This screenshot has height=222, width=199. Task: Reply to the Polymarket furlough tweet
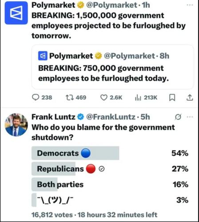click(x=42, y=98)
